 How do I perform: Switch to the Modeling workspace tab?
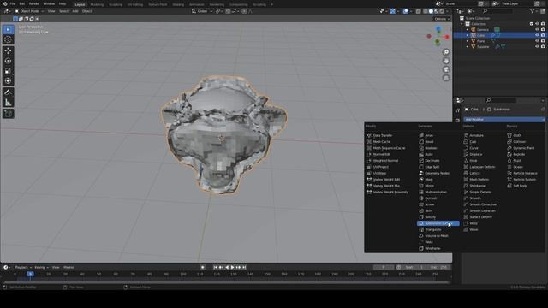97,4
